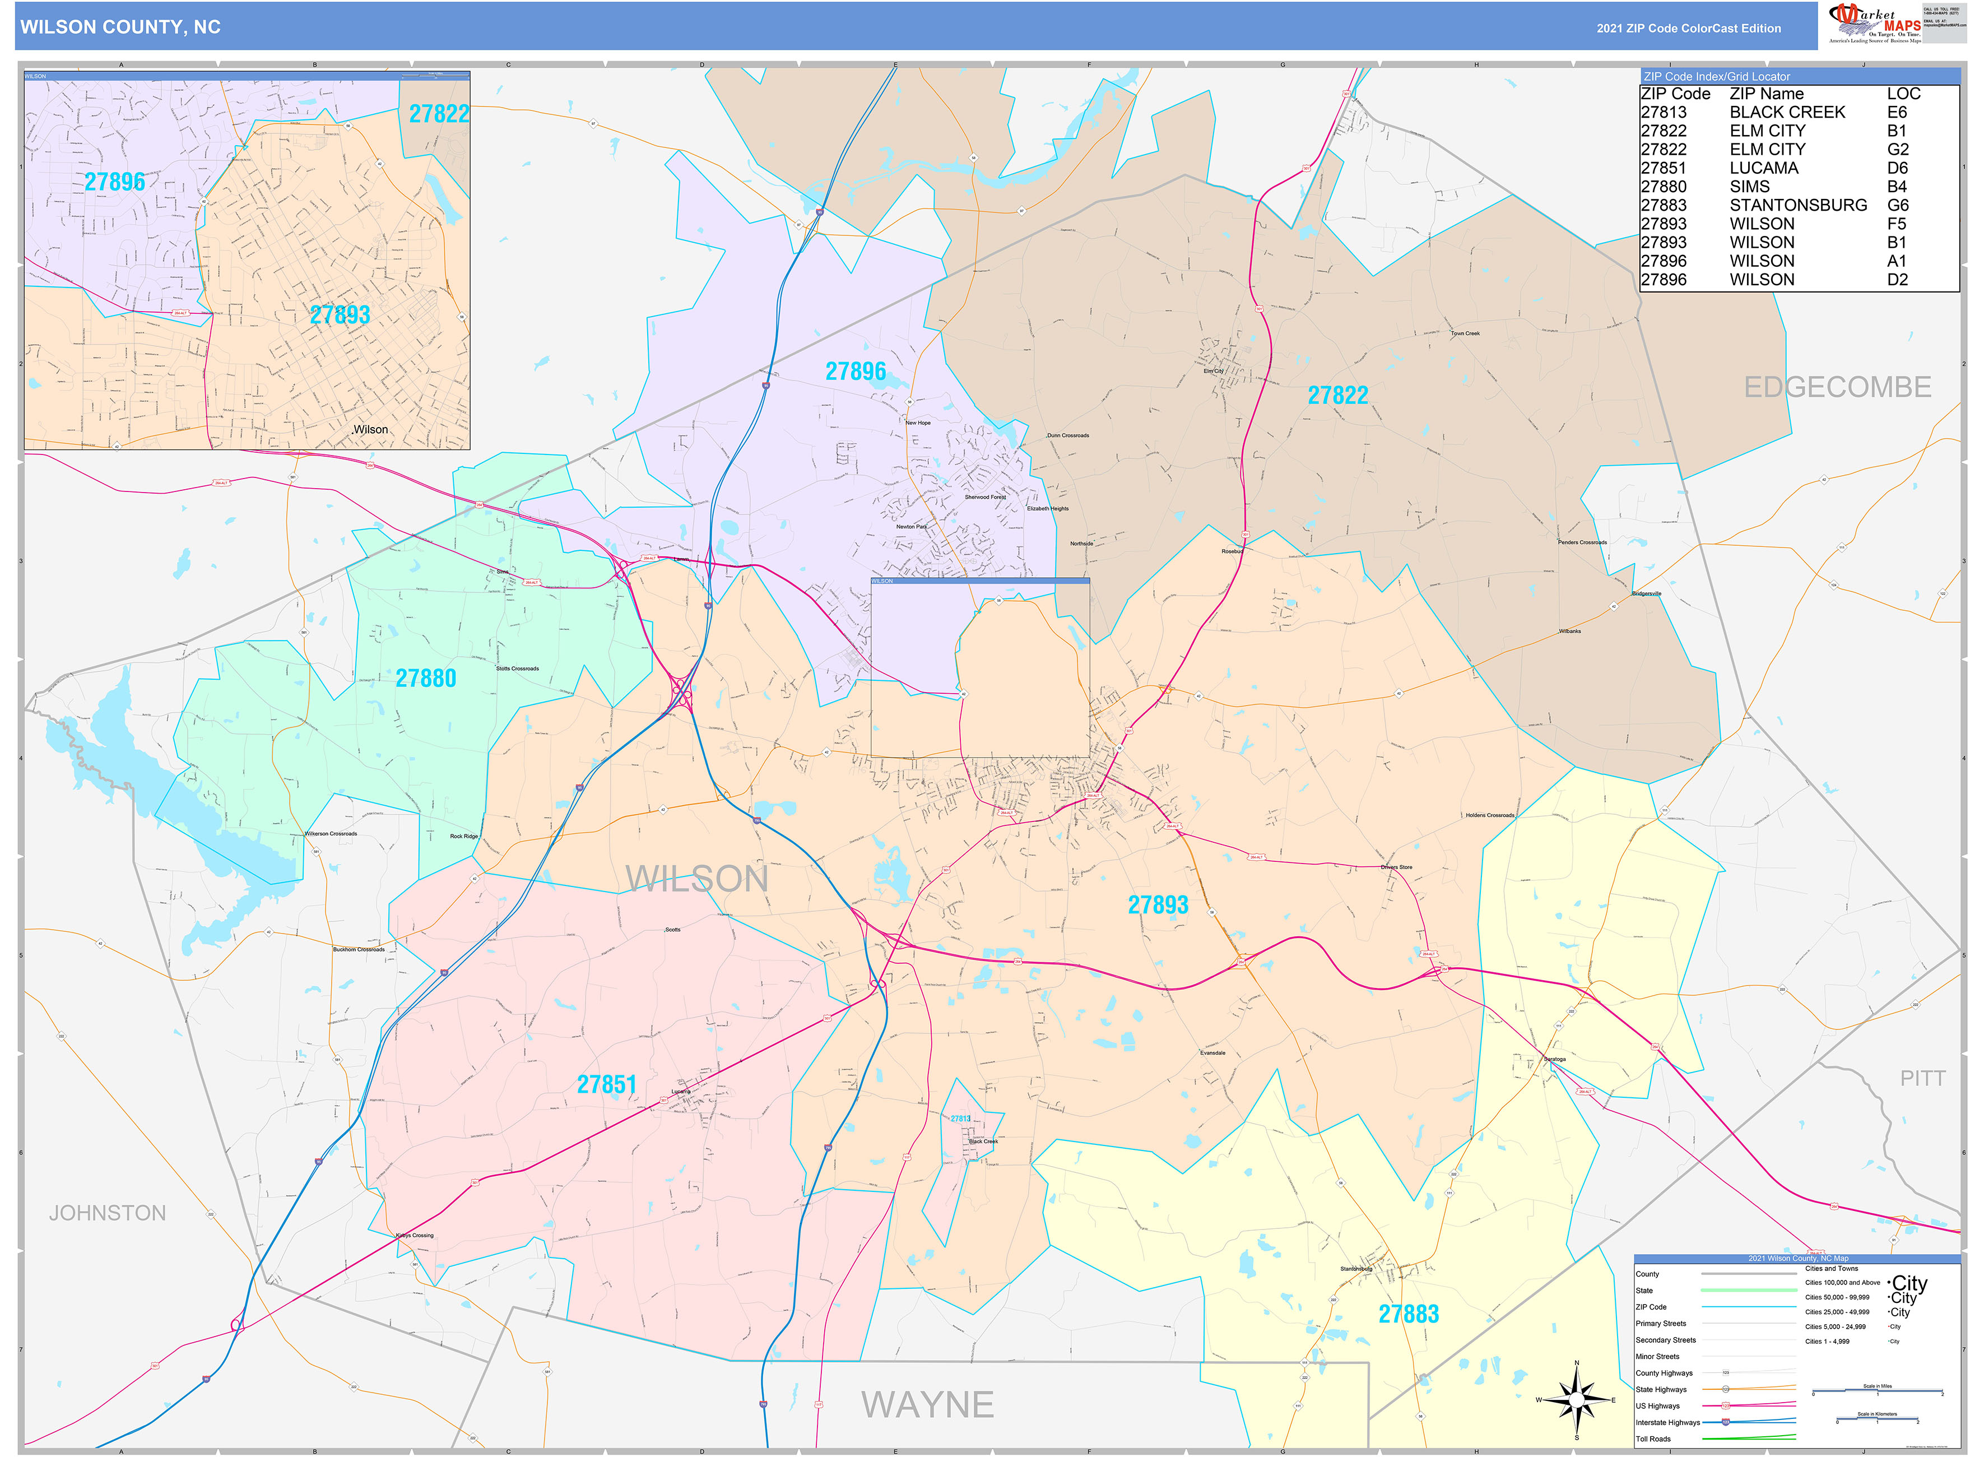The image size is (1984, 1457).
Task: Click the Scale in Miles bar
Action: 1878,1391
